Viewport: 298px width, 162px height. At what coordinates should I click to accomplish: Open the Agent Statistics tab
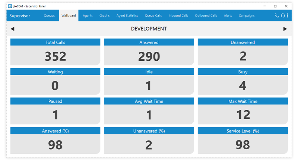click(x=127, y=16)
